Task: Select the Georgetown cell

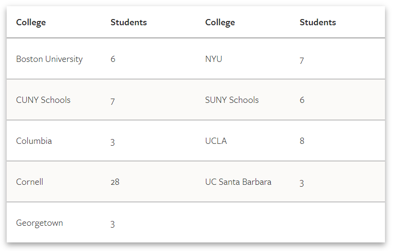Action: [x=40, y=223]
